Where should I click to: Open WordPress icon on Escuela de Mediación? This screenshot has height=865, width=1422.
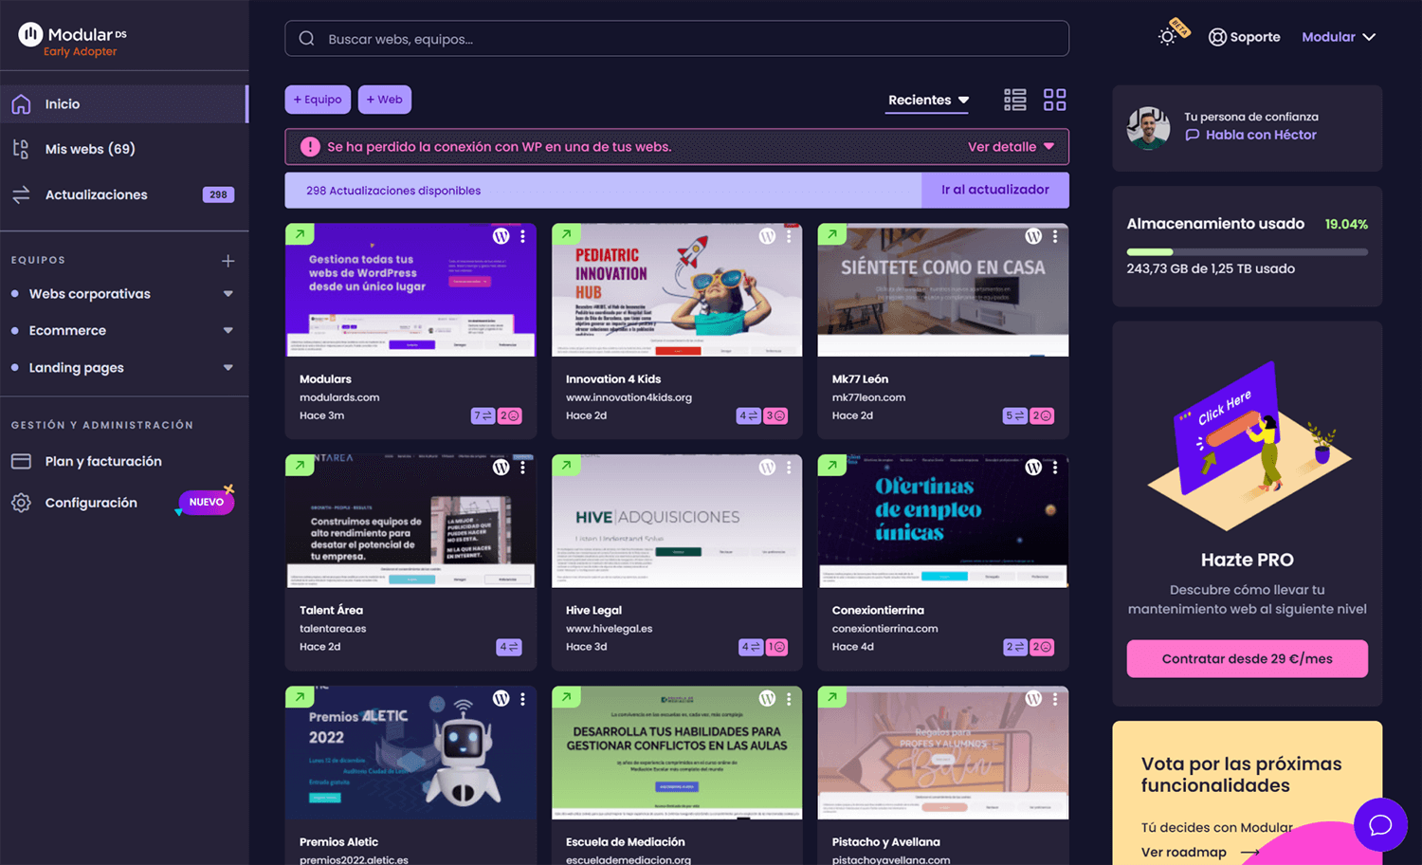point(767,699)
